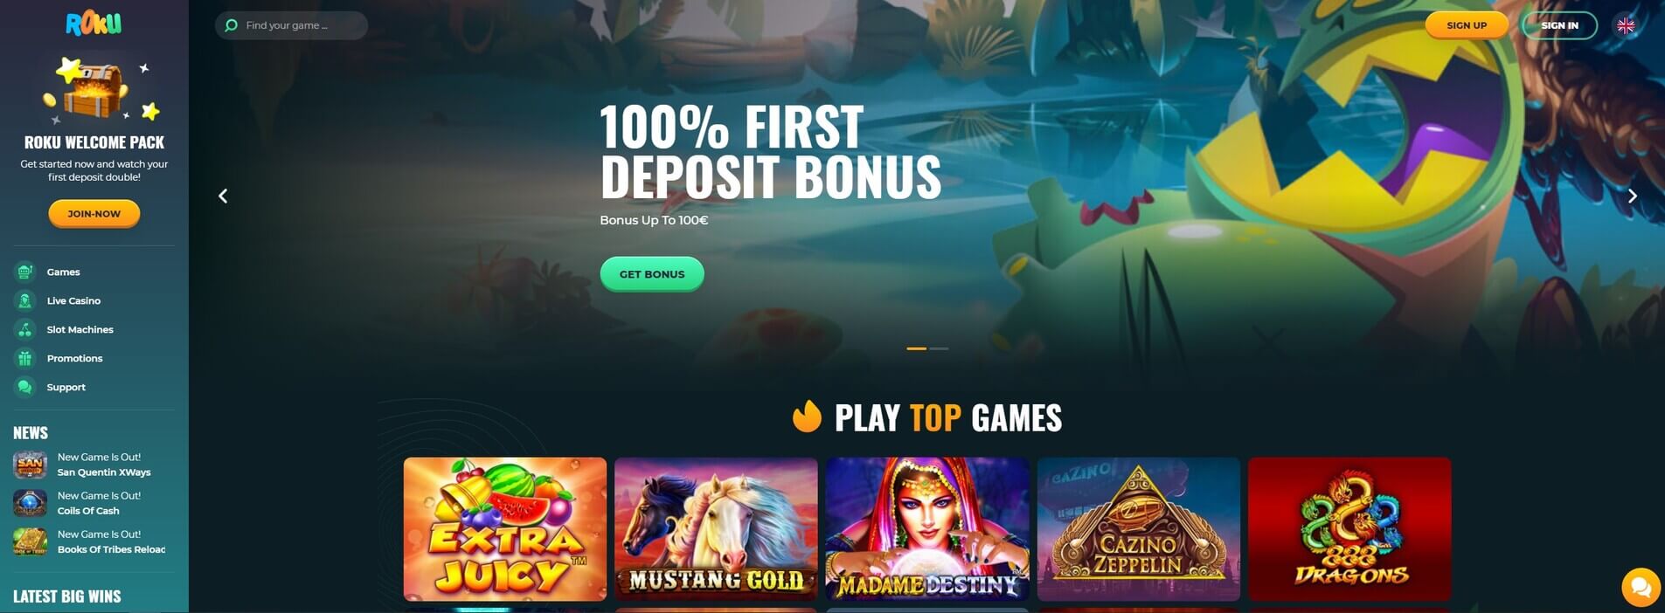Open the Promotions gift icon
The height and width of the screenshot is (613, 1665).
[x=25, y=358]
